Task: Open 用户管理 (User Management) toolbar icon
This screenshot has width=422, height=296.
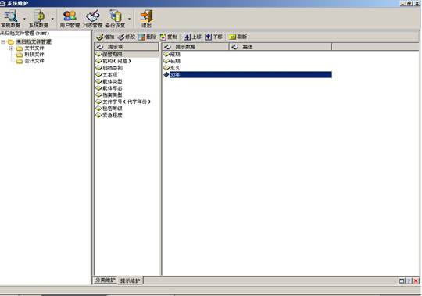Action: (70, 19)
